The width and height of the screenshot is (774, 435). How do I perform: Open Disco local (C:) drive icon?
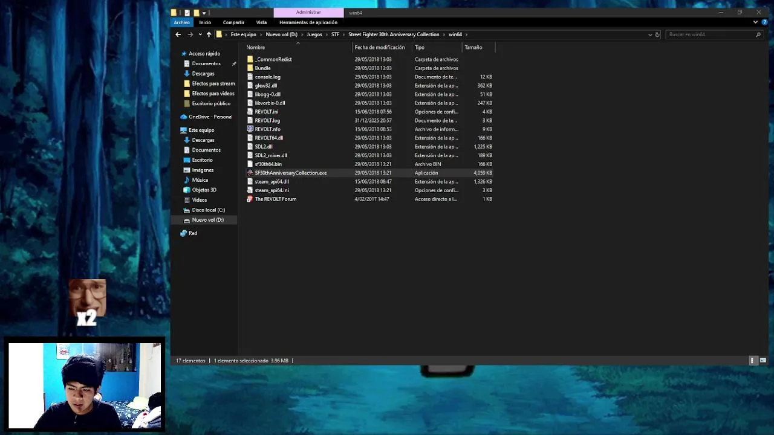[x=187, y=210]
